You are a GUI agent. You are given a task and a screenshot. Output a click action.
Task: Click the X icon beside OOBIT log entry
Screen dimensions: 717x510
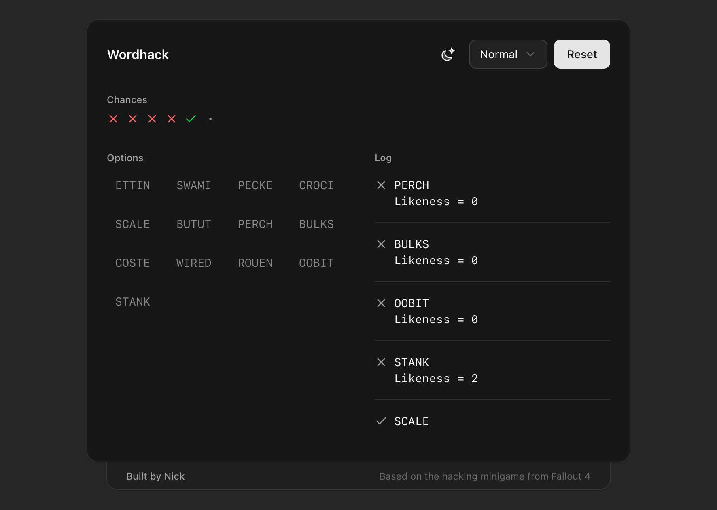(382, 303)
